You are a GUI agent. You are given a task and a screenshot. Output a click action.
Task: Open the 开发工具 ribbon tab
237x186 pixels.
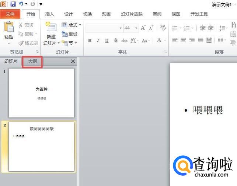tap(199, 14)
